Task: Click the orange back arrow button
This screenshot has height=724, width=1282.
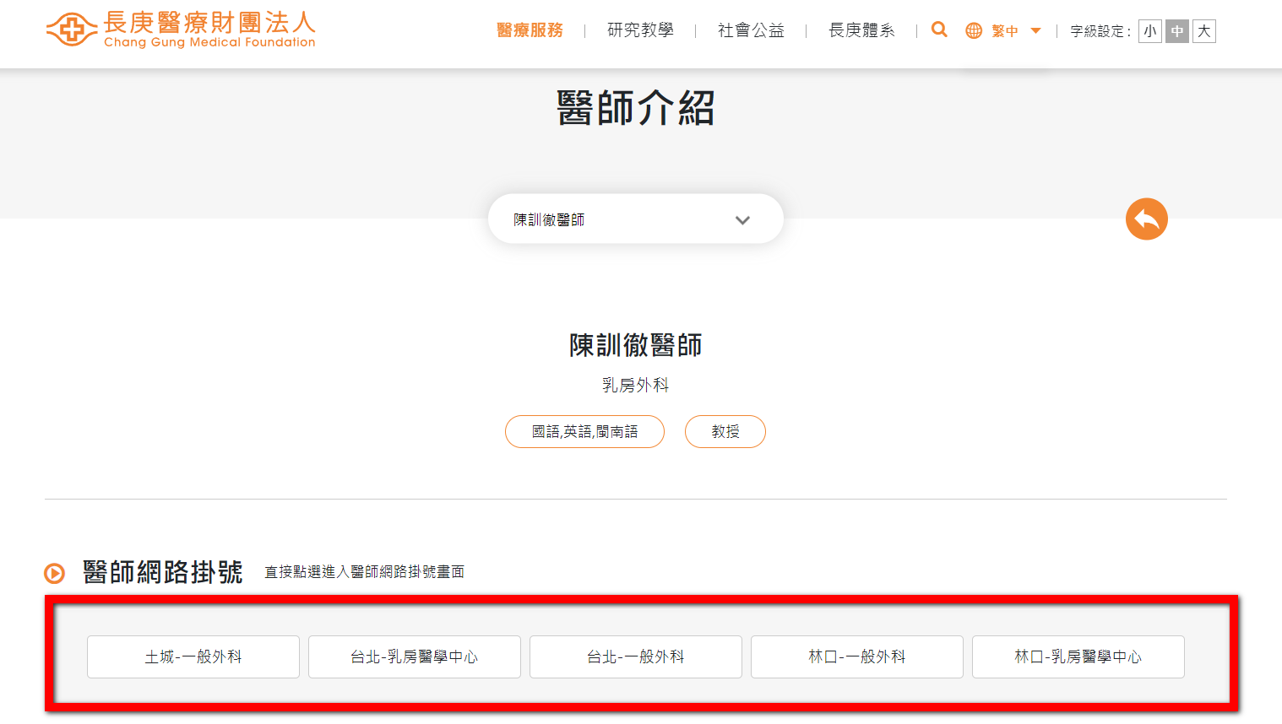Action: (1147, 219)
